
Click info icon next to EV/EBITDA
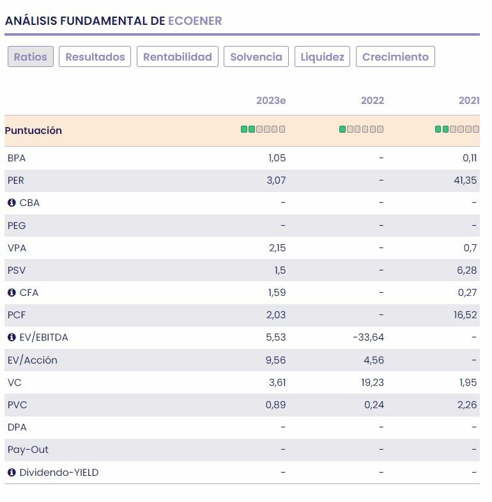click(x=12, y=337)
